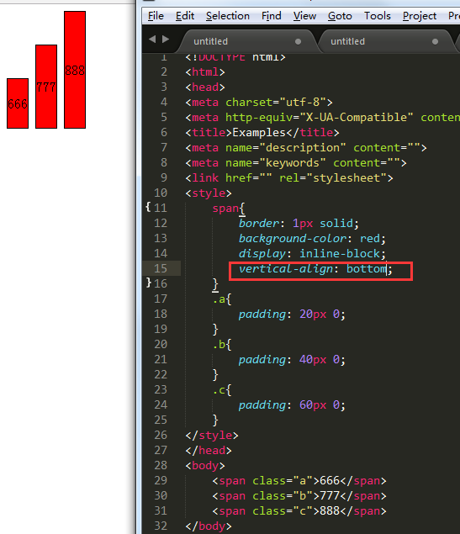Click the opening body tag line
This screenshot has height=534, width=460.
[205, 466]
